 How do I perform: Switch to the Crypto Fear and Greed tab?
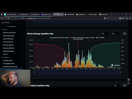coord(46,14)
